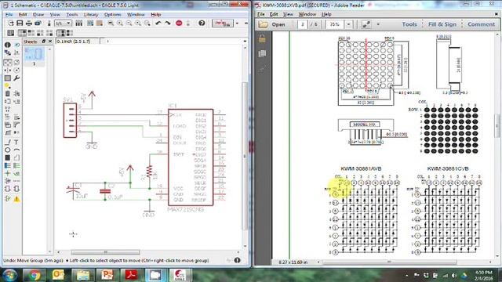This screenshot has width=502, height=282.
Task: Click the security lock icon in Adobe sidebar
Action: click(262, 38)
